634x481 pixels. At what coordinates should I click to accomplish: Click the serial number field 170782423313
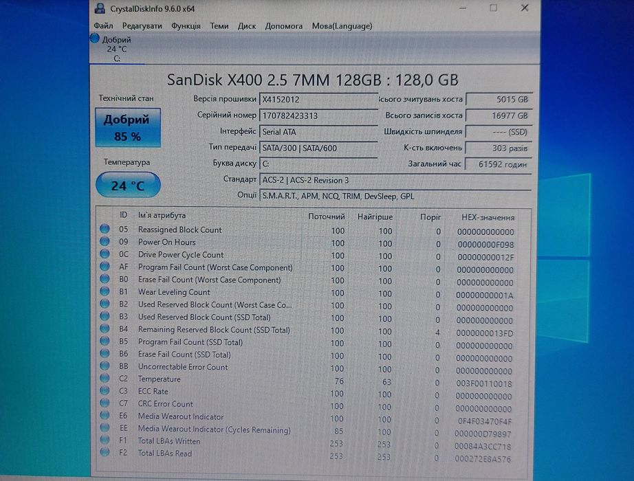coord(318,115)
